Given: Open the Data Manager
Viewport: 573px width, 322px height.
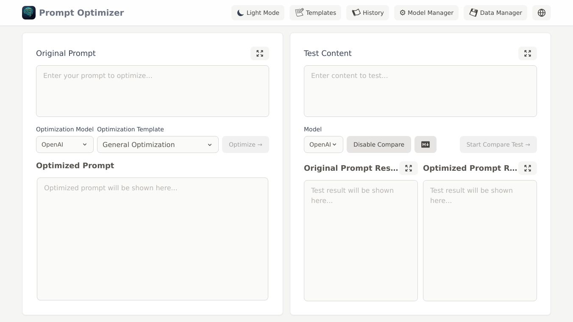Looking at the screenshot, I should point(495,13).
